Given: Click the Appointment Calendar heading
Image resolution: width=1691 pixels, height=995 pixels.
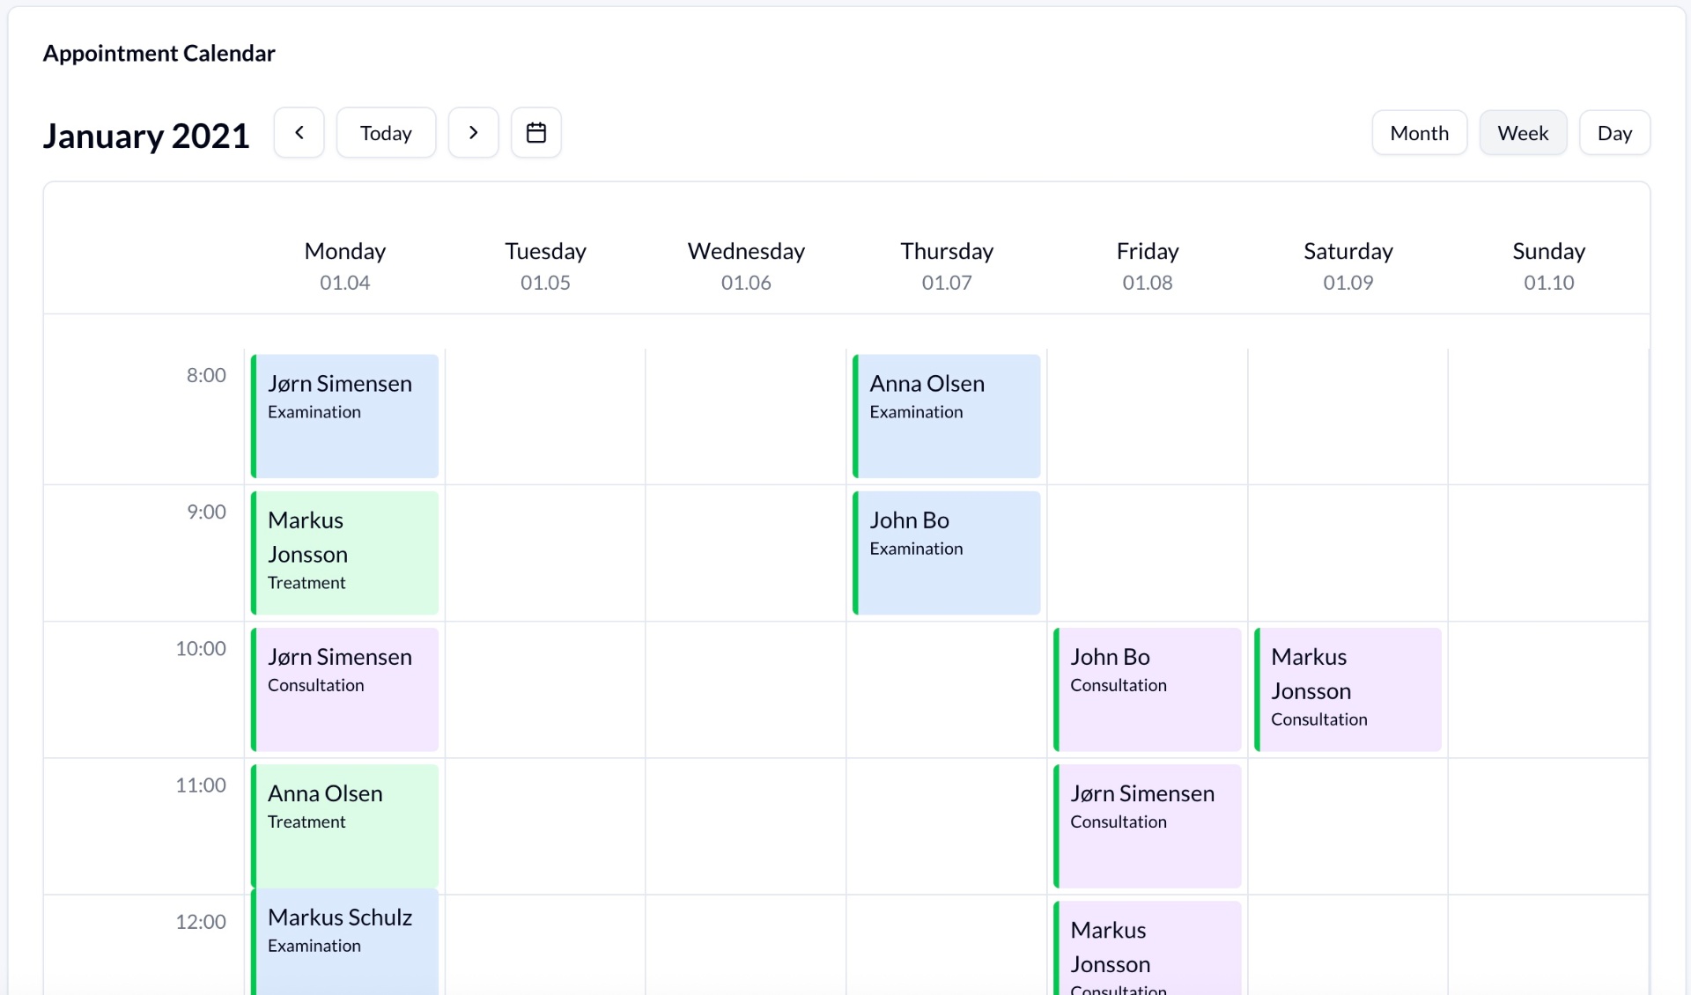Looking at the screenshot, I should coord(159,53).
